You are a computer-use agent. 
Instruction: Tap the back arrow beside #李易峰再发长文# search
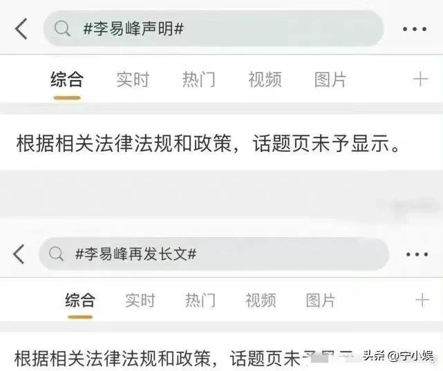[19, 254]
